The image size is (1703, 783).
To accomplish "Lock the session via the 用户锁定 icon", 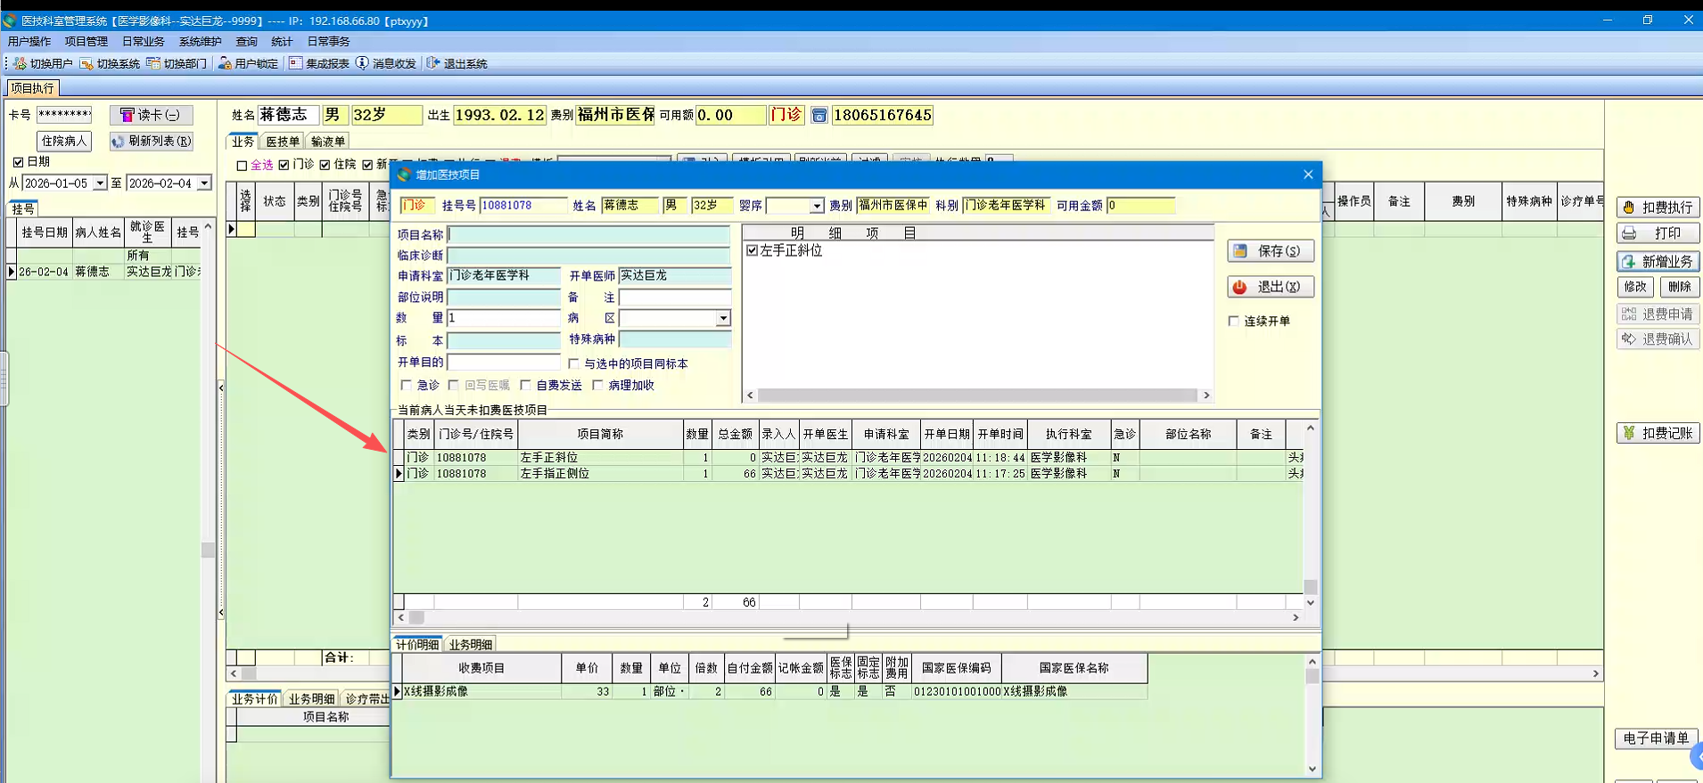I will (248, 63).
